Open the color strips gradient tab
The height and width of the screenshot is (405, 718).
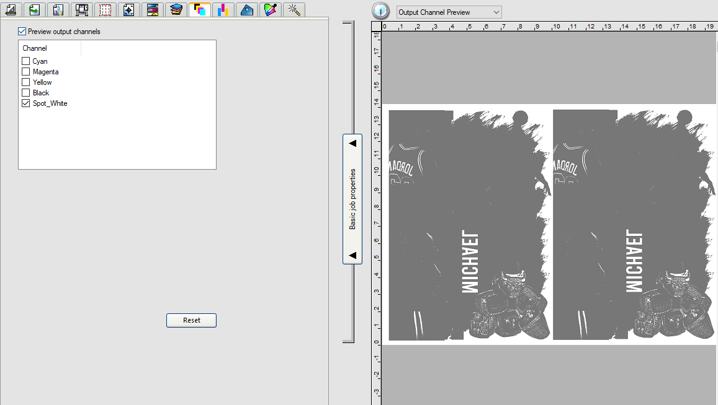tap(153, 10)
